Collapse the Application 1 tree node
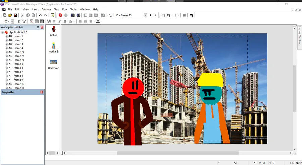The height and width of the screenshot is (165, 302). coord(2,32)
